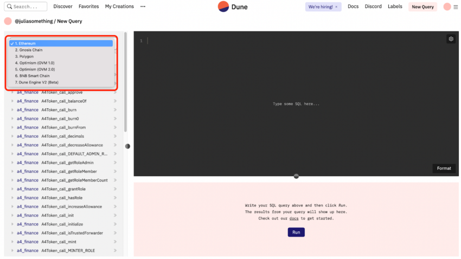Open the hamburger menu at top right

tap(456, 7)
